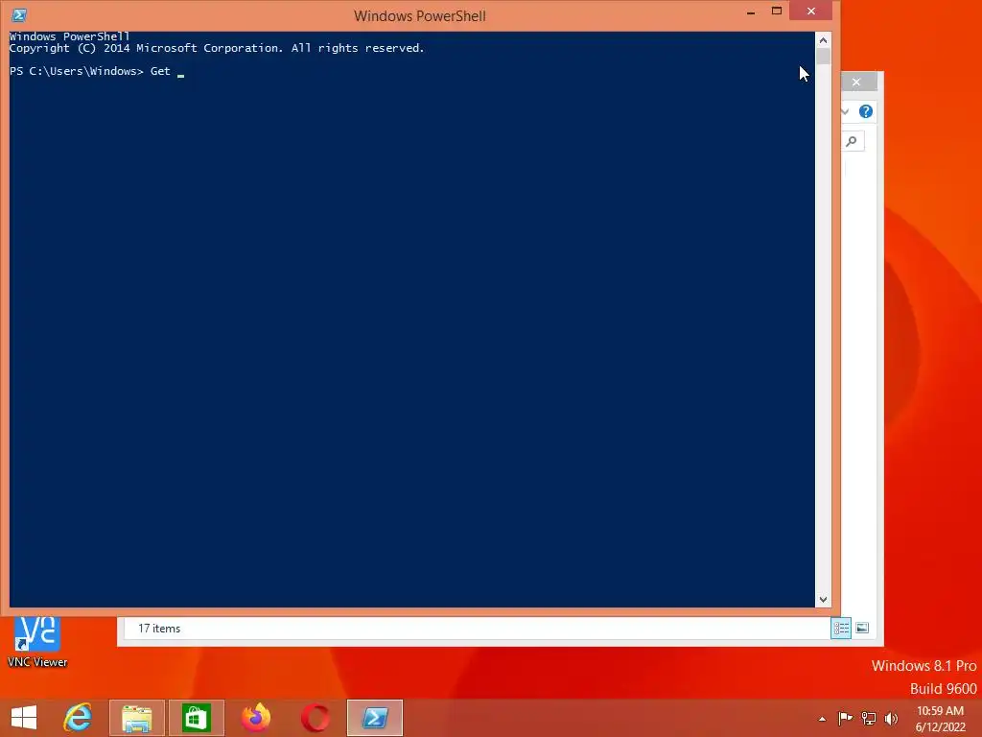Close the Windows PowerShell window

(811, 12)
